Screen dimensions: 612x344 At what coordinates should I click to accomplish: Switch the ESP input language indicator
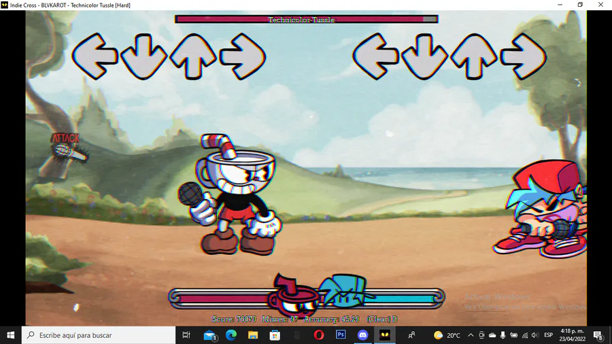click(548, 335)
